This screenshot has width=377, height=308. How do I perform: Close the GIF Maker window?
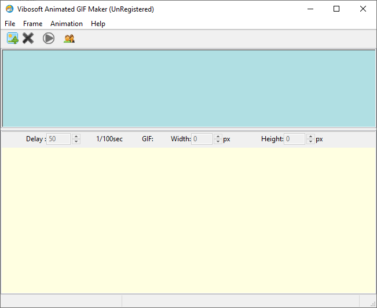(x=363, y=9)
